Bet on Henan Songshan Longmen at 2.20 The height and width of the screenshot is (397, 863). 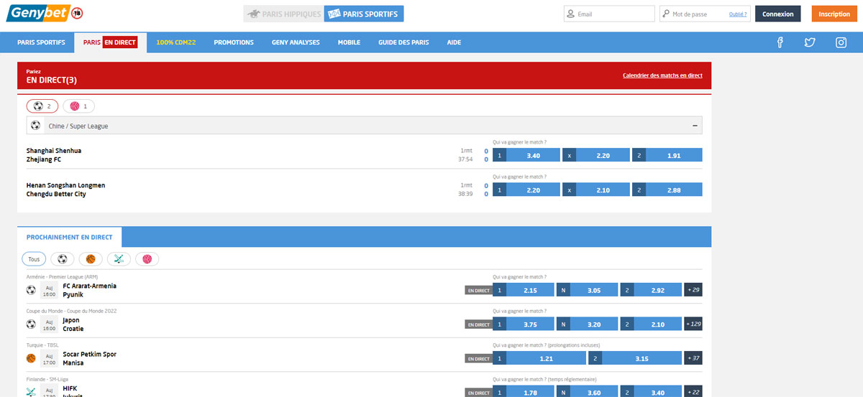tap(526, 190)
